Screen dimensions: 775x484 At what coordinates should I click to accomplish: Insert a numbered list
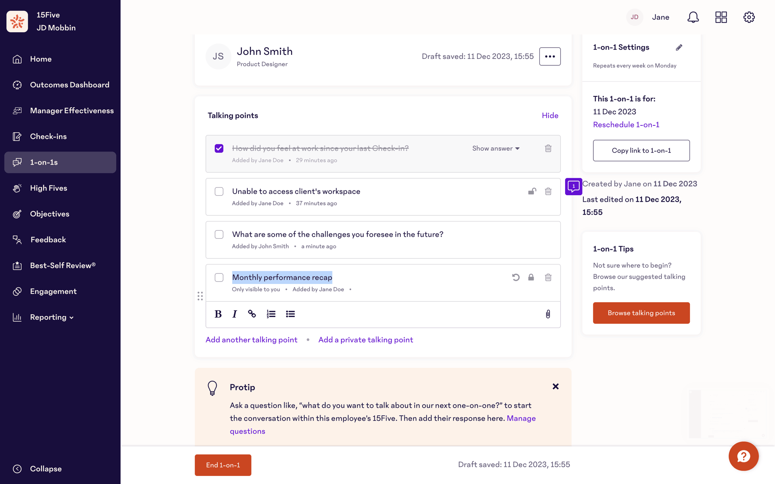[x=271, y=314]
